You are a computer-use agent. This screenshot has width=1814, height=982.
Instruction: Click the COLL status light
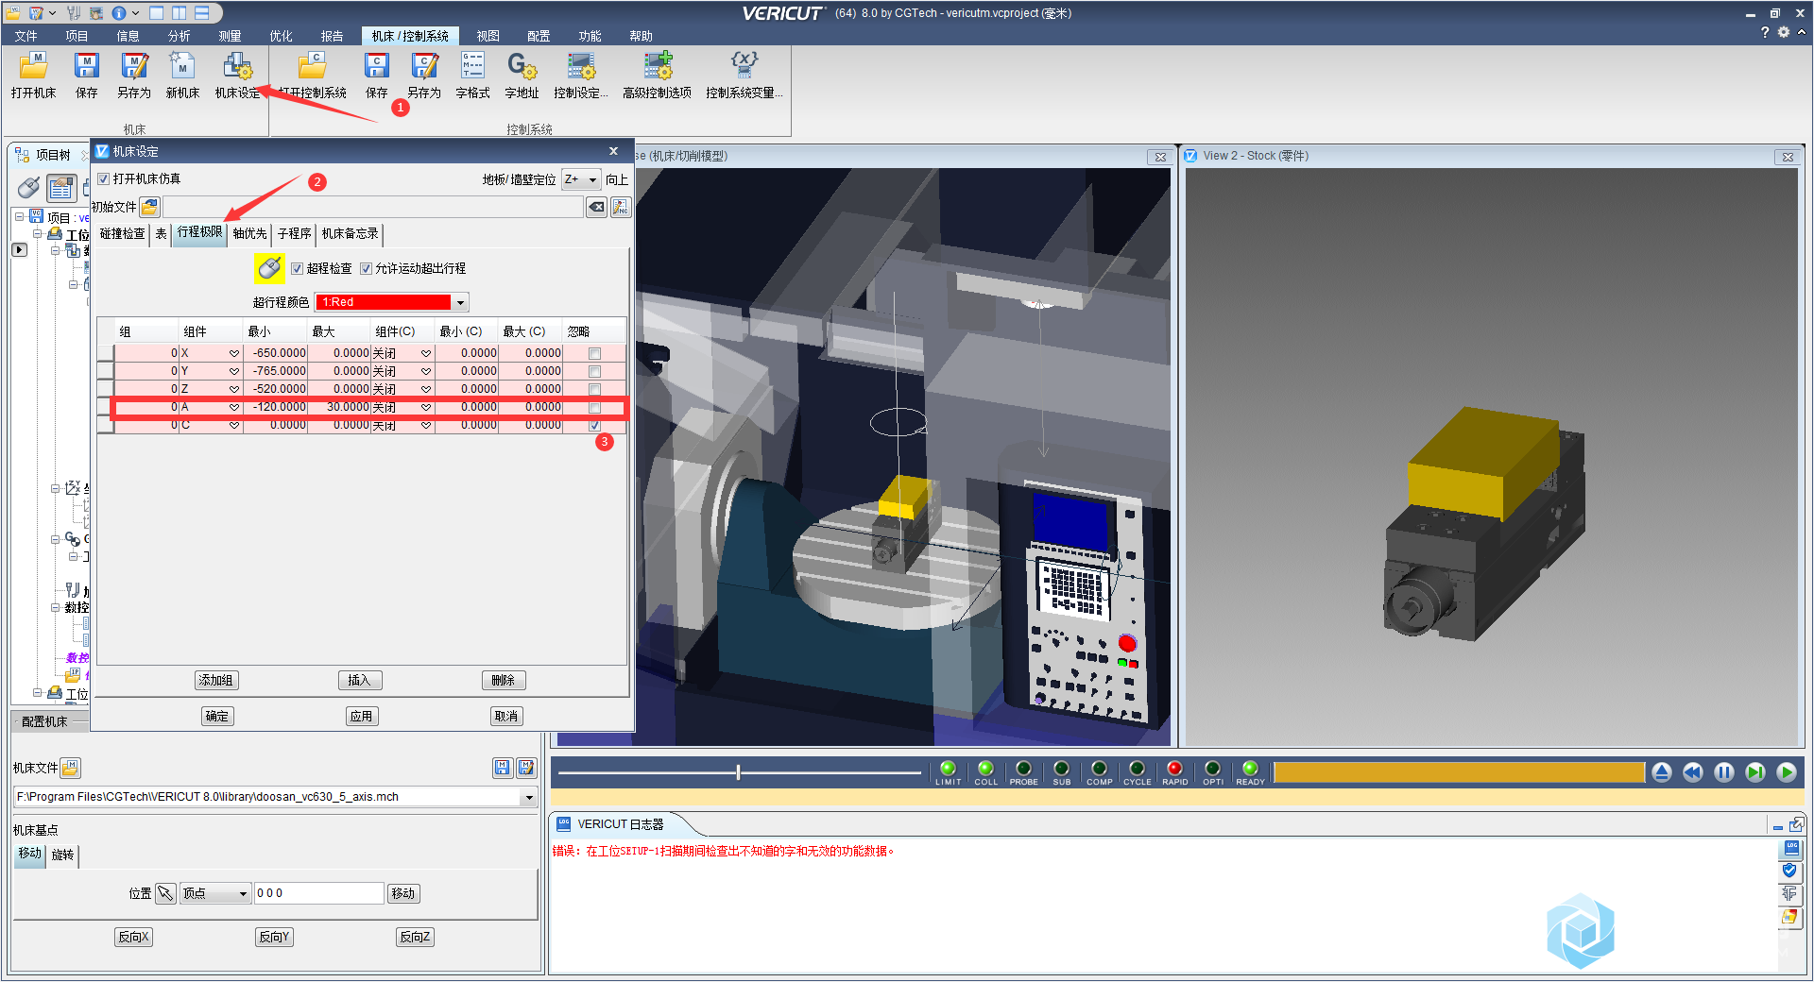pyautogui.click(x=985, y=769)
